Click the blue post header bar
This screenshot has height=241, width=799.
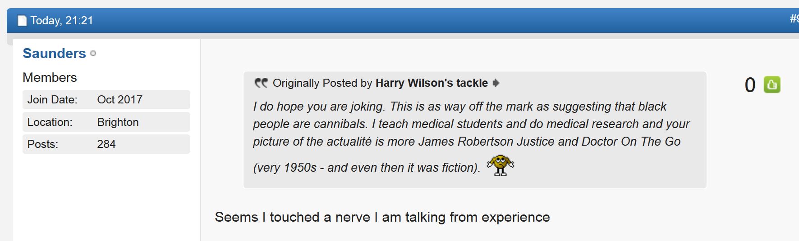click(403, 20)
